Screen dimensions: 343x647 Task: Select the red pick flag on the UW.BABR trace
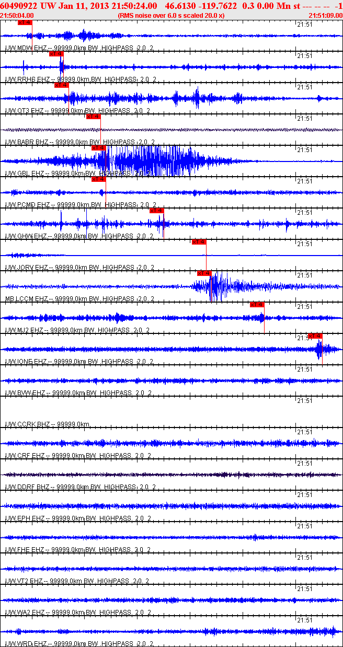pos(93,117)
